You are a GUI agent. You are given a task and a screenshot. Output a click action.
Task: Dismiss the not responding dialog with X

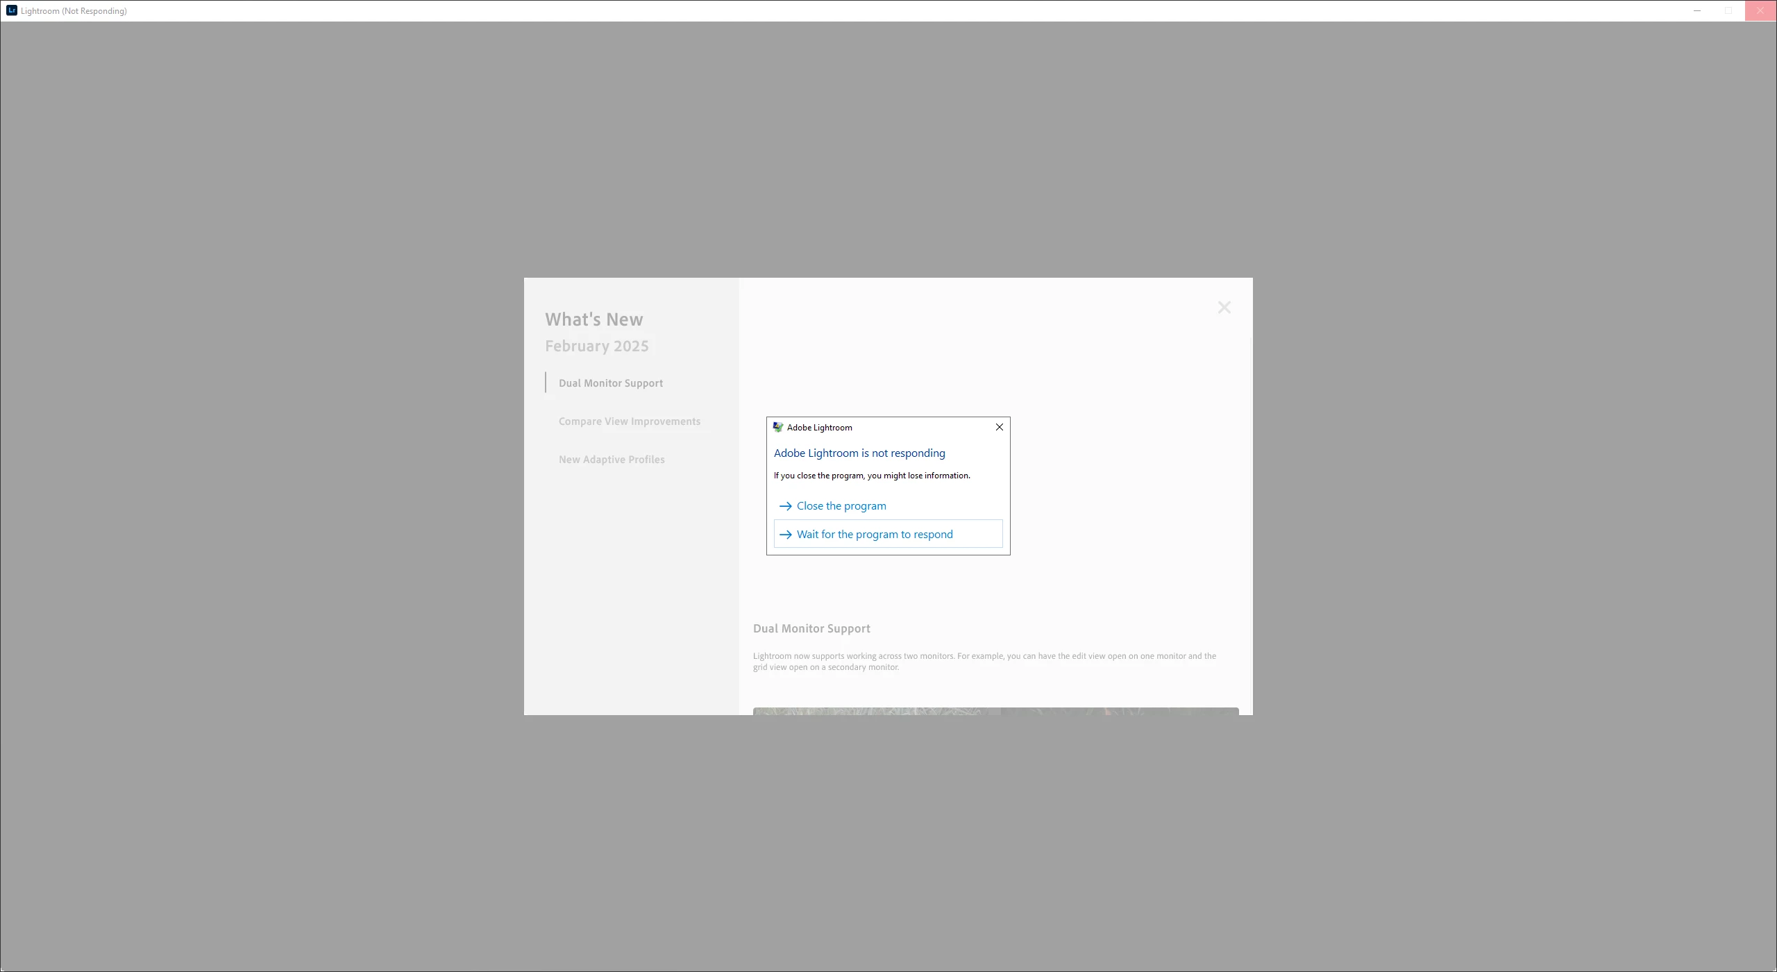[999, 427]
